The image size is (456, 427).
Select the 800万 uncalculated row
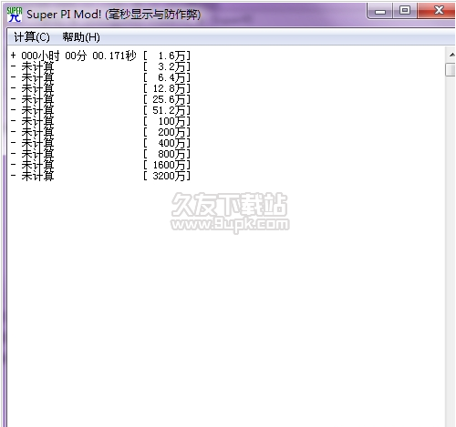coord(100,154)
